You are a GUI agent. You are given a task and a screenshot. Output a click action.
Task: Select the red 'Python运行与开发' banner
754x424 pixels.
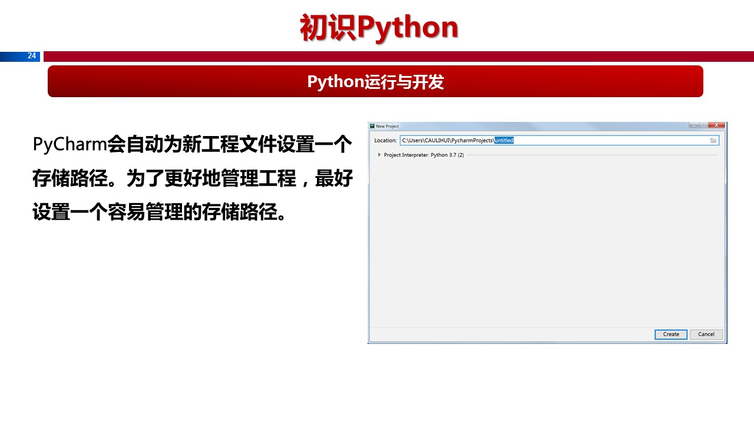[375, 81]
